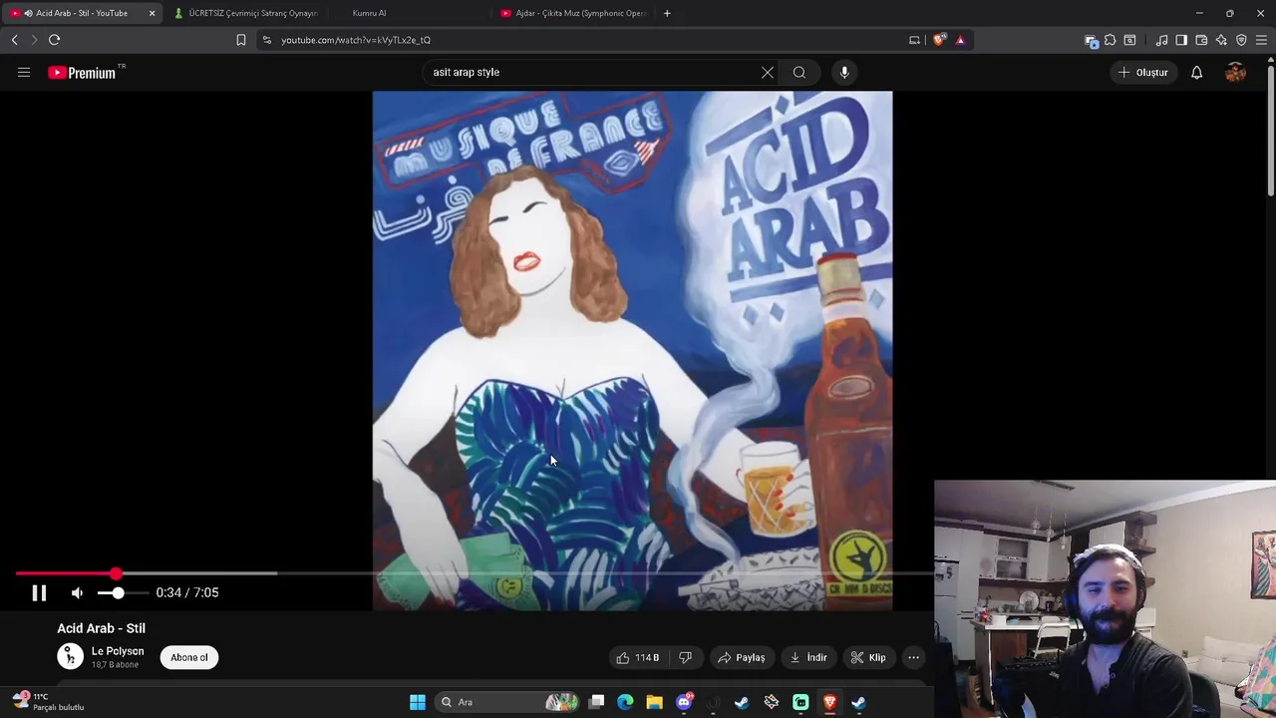Bookmark this page

pos(240,40)
